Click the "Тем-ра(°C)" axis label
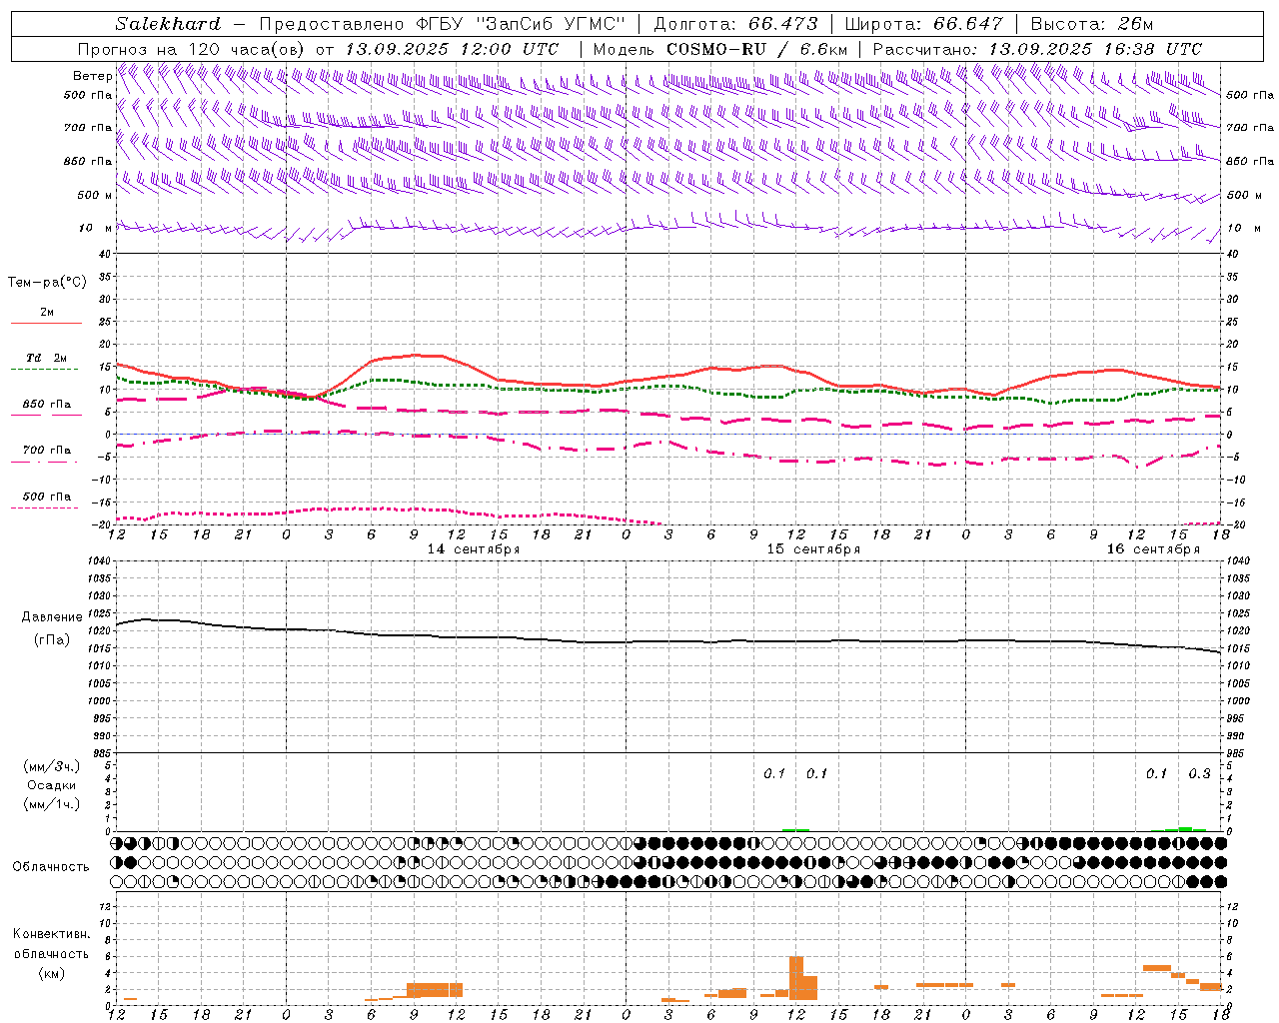1279x1023 pixels. click(x=47, y=283)
